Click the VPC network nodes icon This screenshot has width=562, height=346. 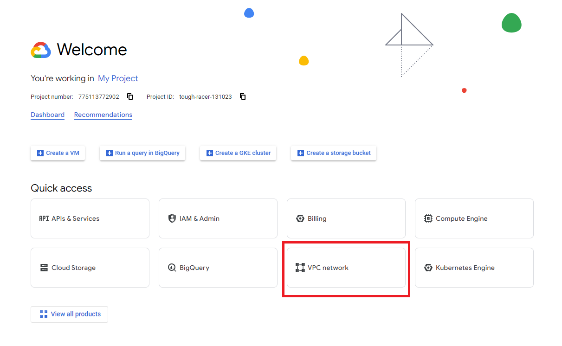click(300, 268)
